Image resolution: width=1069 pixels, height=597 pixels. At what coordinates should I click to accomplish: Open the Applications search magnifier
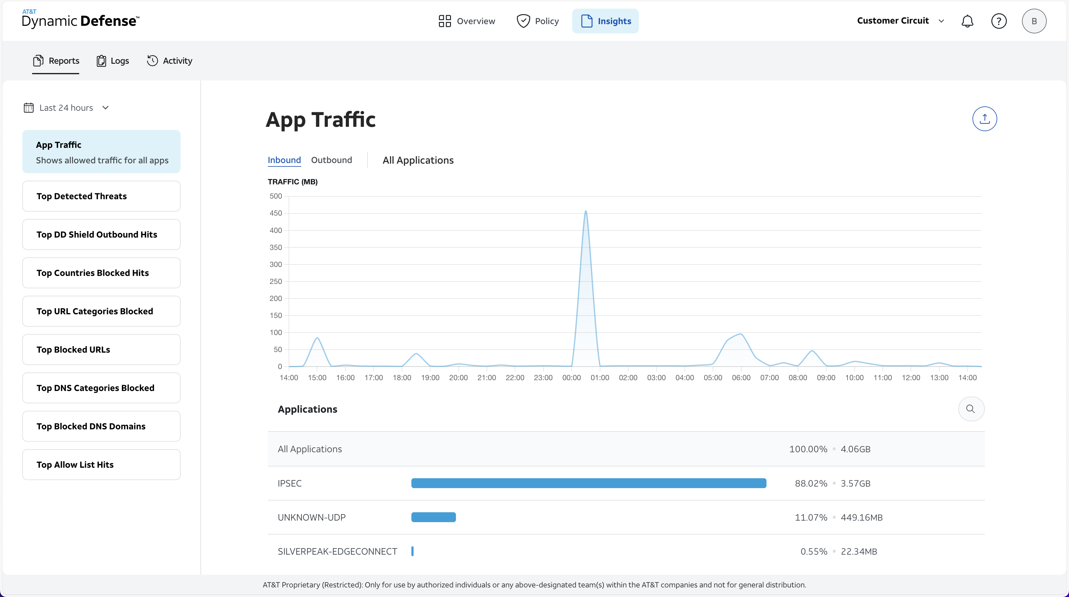[971, 409]
